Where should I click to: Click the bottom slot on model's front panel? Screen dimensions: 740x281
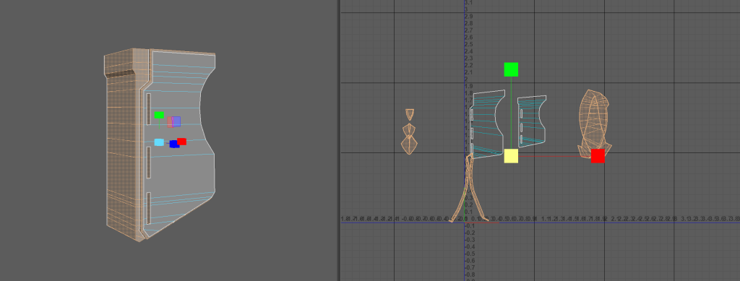pyautogui.click(x=148, y=208)
